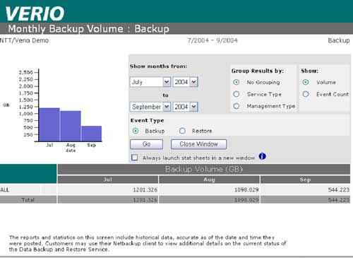Viewport: 353px width, 258px height.
Task: Select the No Grouping radio button
Action: tap(236, 82)
